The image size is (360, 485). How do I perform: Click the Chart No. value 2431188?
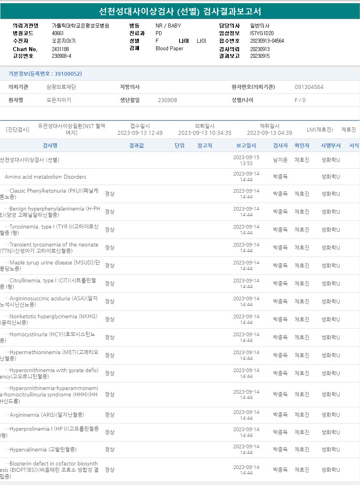60,49
